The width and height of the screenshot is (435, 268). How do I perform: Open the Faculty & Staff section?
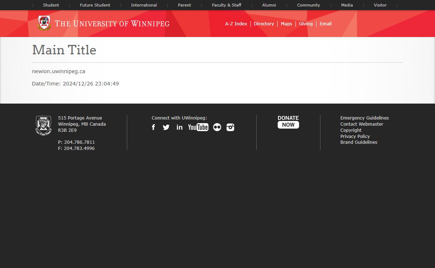click(x=227, y=5)
